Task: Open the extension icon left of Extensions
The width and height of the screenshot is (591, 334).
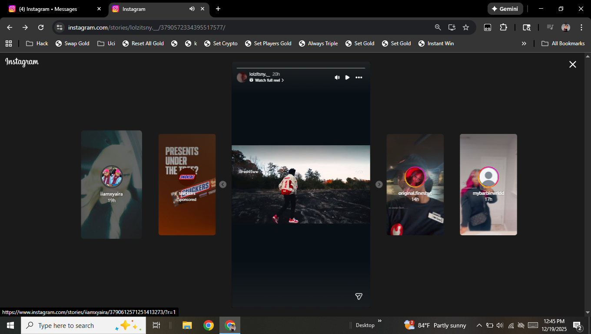Action: click(488, 27)
